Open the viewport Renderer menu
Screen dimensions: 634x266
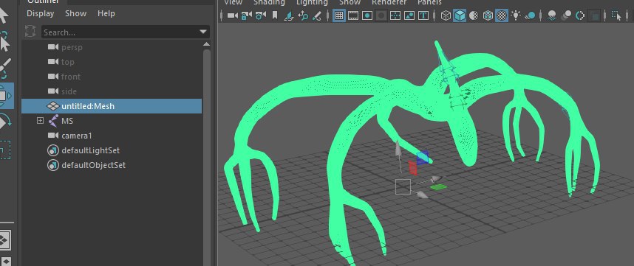(389, 2)
